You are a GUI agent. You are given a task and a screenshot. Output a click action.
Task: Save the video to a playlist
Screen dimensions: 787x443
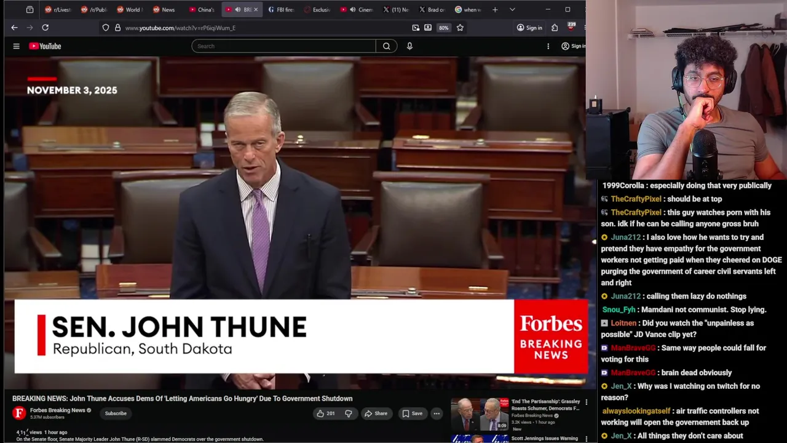[412, 413]
